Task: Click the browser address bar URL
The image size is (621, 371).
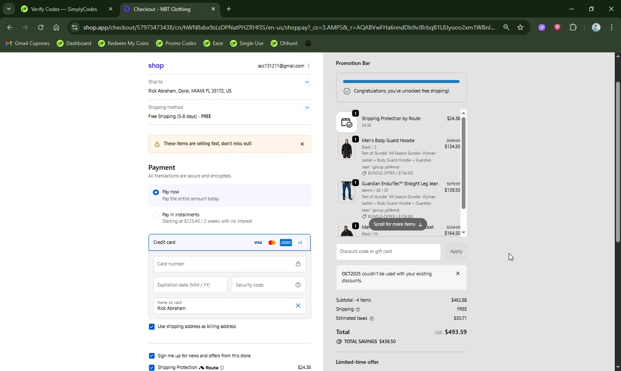Action: coord(289,27)
